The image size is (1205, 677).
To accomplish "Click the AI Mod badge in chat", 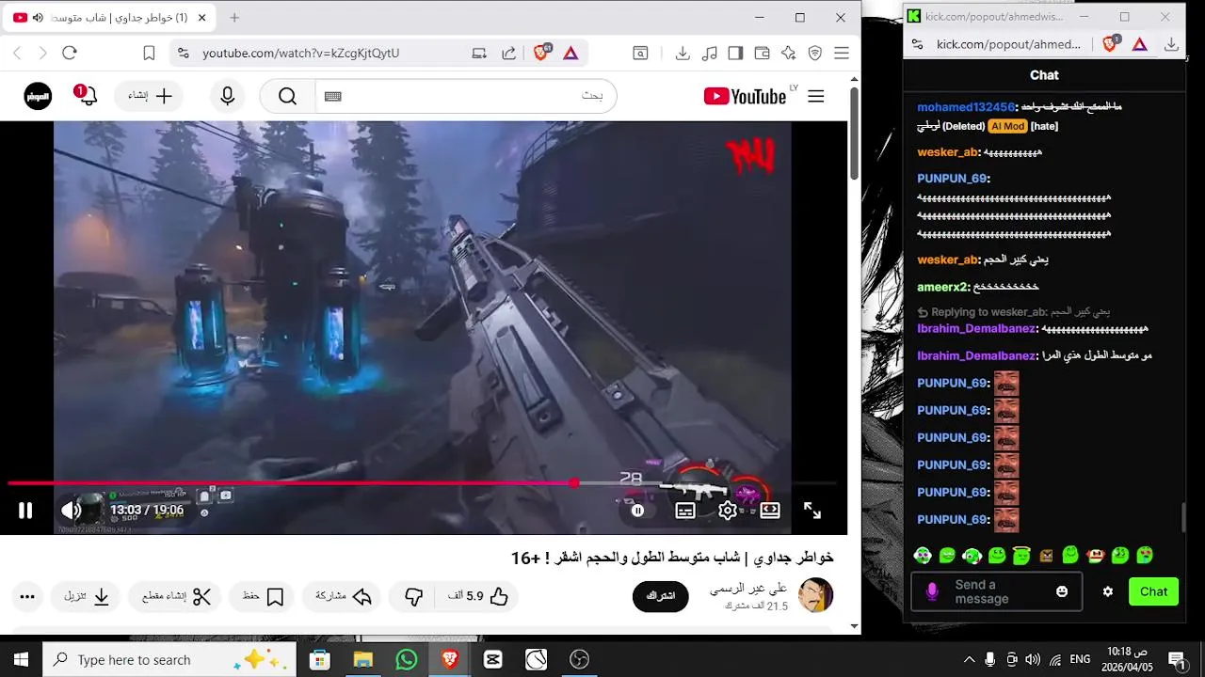I will (x=1007, y=126).
